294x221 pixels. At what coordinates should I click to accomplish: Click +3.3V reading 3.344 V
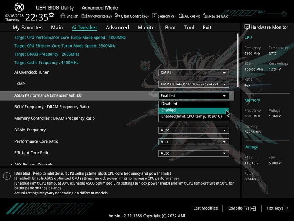coord(250,179)
